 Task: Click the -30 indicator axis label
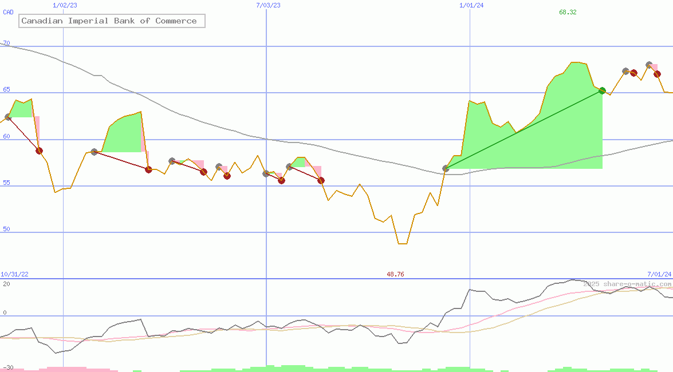tap(7, 367)
